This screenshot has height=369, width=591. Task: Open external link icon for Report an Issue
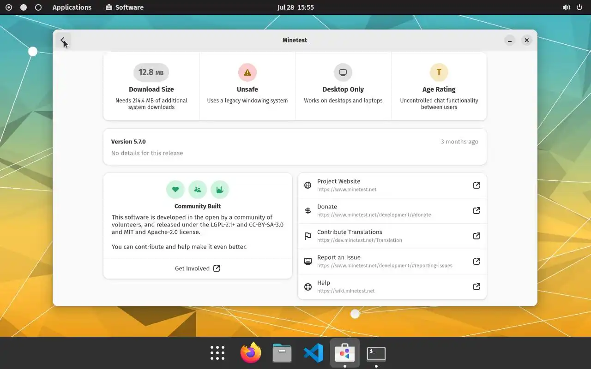pos(476,261)
